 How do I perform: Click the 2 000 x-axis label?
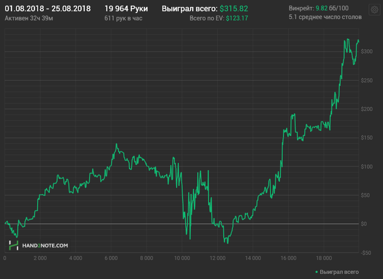[x=40, y=258]
